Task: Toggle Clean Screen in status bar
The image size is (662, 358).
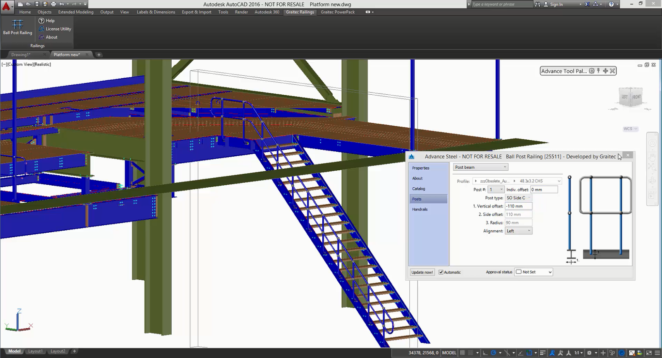Action: 649,353
